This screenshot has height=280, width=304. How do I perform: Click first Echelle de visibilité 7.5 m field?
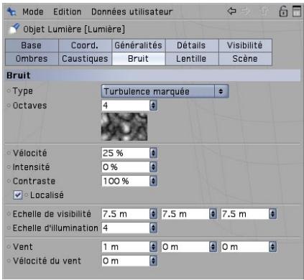coord(126,214)
